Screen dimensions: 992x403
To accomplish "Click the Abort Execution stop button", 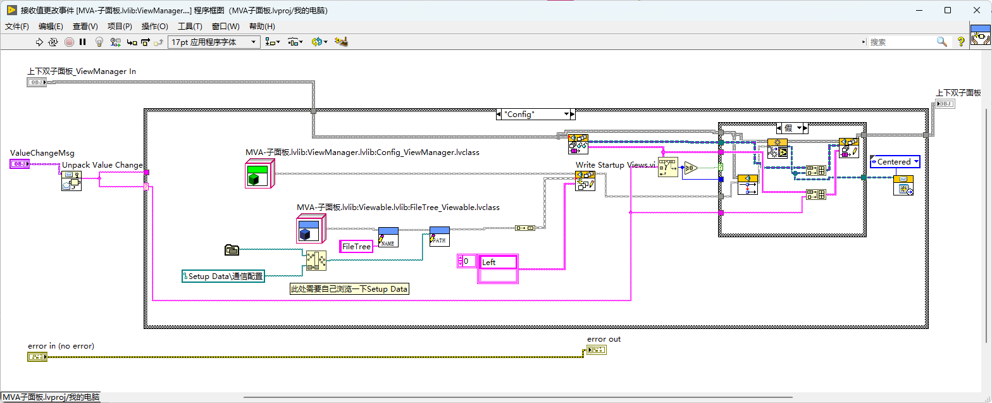I will (69, 42).
